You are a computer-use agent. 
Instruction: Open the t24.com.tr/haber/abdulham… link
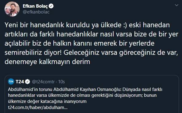point(38,107)
